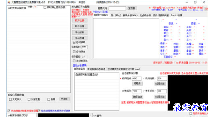Click the button right of the 备用 checkbox
The width and height of the screenshot is (210, 117).
[64, 99]
